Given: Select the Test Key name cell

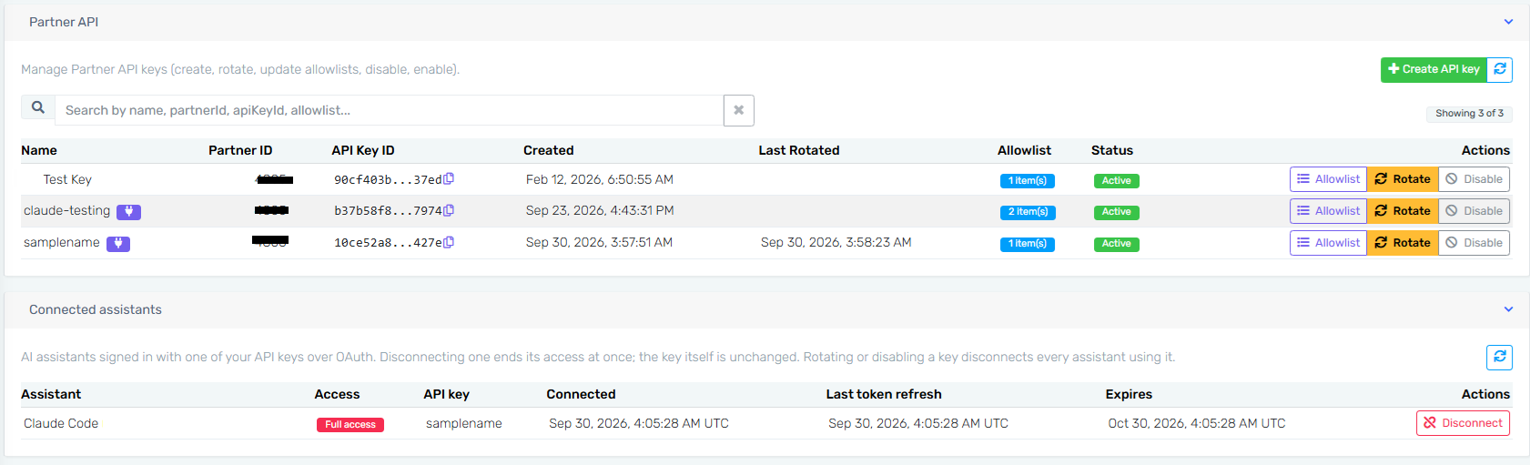Looking at the screenshot, I should (x=67, y=179).
